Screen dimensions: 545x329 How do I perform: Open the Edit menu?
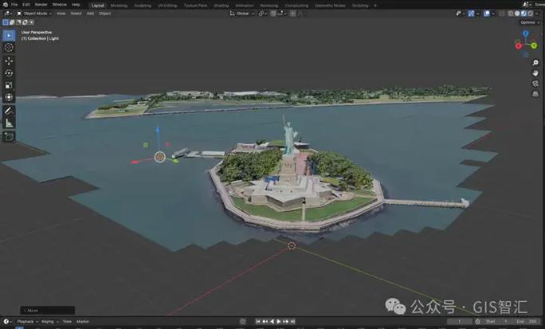pos(26,5)
